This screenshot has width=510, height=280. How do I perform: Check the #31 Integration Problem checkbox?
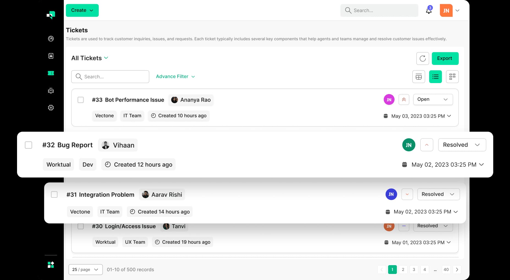pos(54,194)
